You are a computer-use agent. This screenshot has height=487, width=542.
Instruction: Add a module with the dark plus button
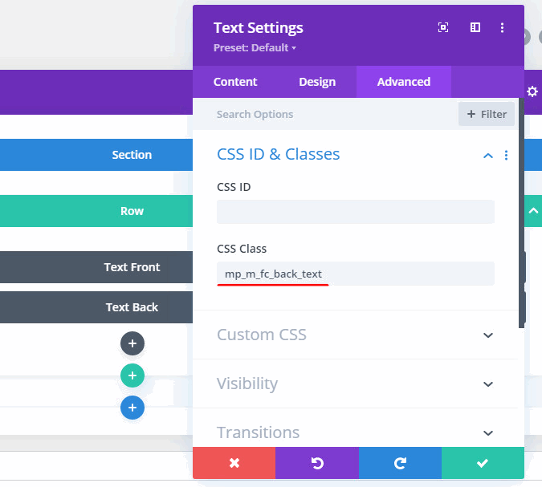pos(132,344)
